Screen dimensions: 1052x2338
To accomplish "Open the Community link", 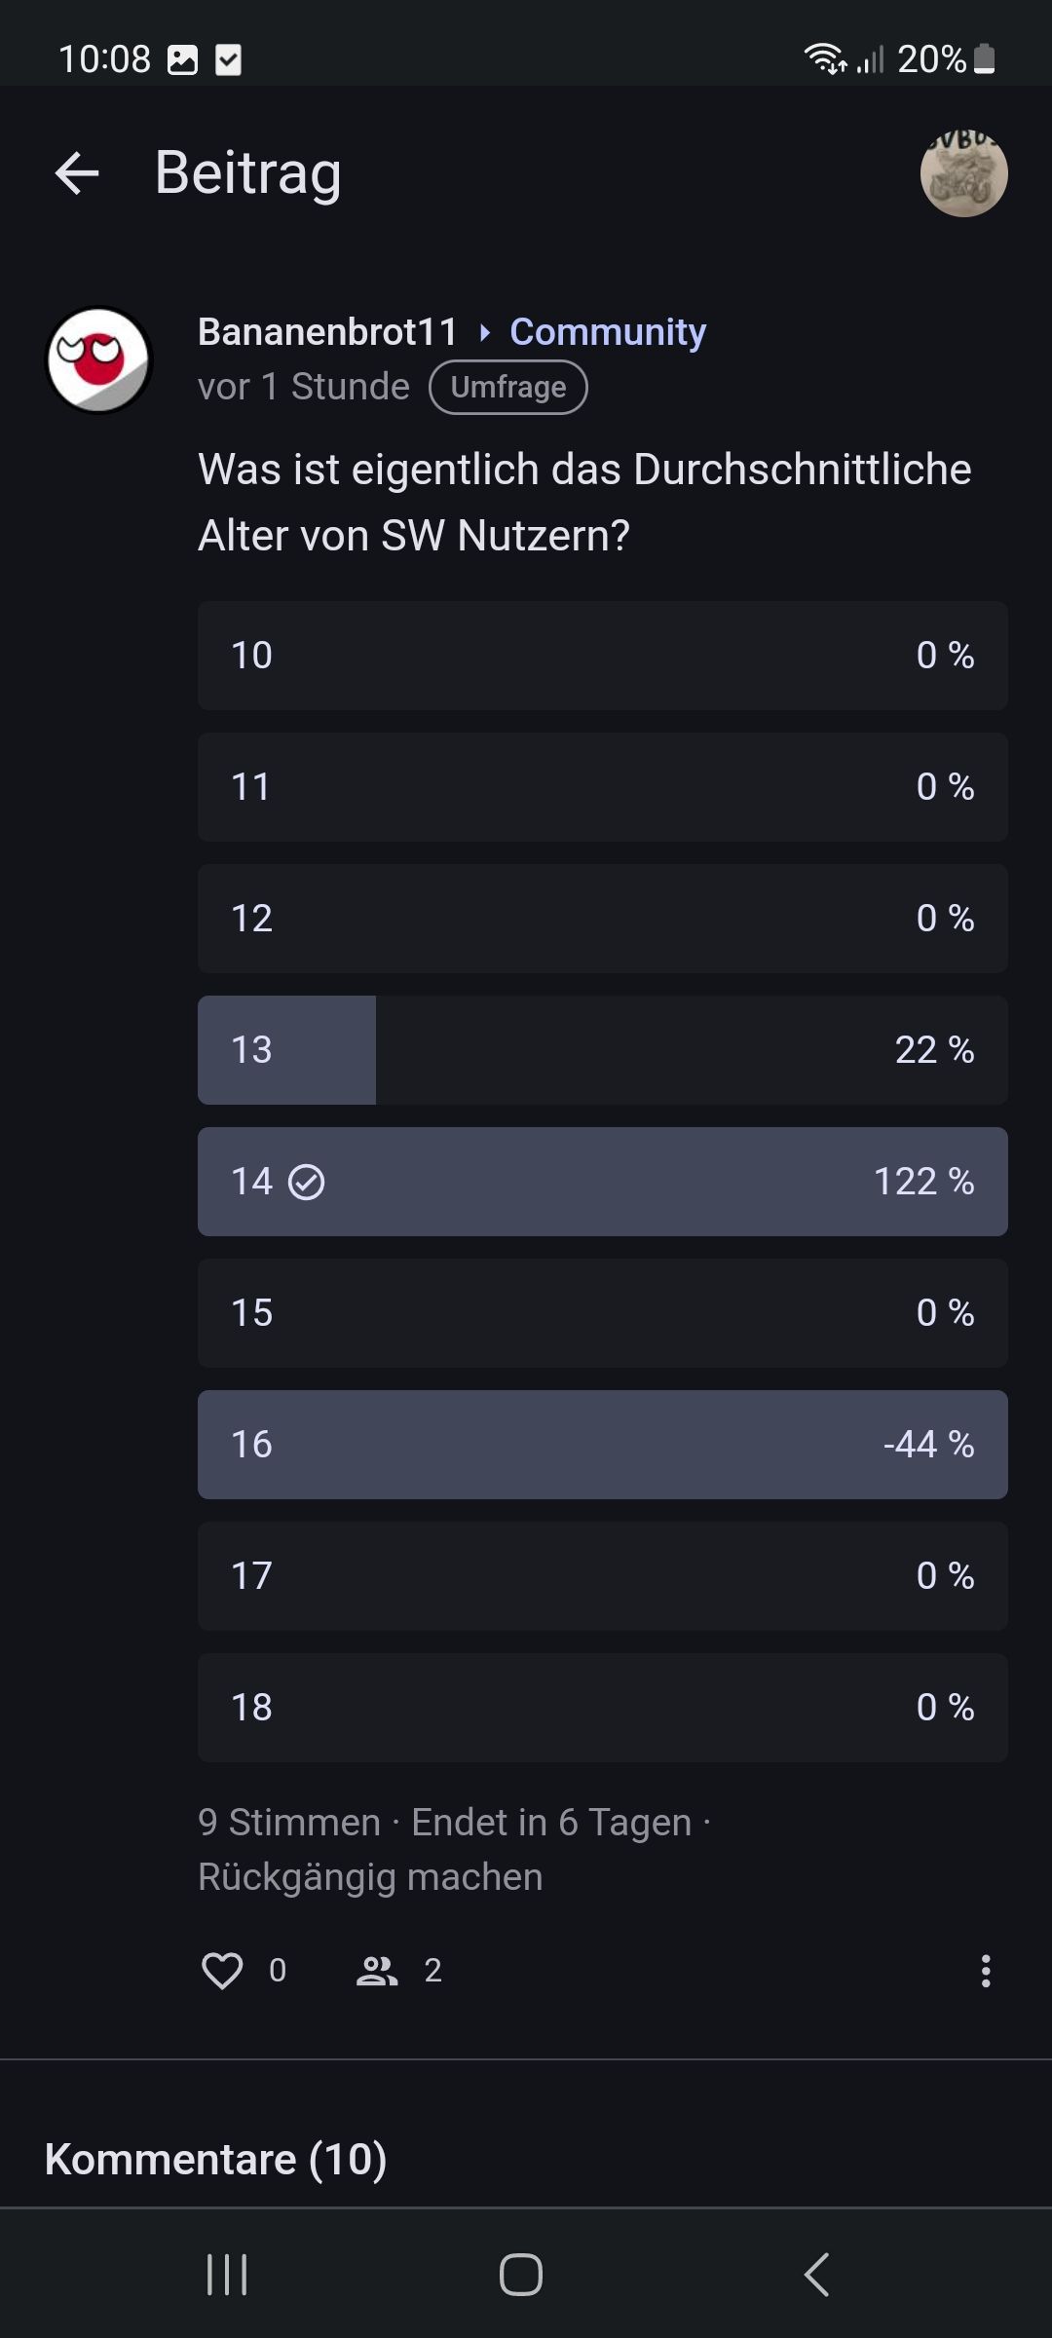I will click(x=608, y=332).
